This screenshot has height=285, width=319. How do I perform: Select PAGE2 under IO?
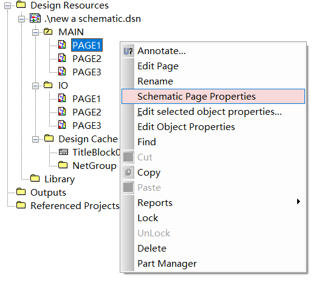pos(87,112)
